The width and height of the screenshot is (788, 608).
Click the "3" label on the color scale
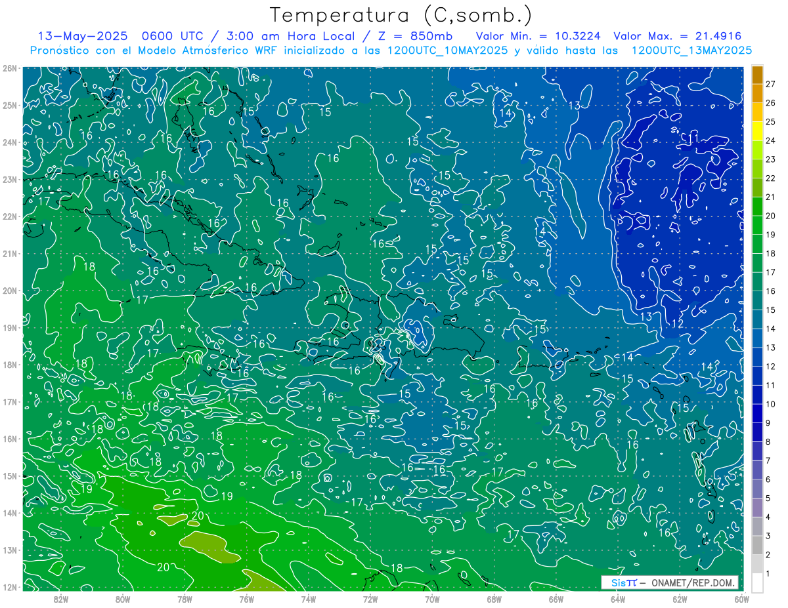point(768,536)
